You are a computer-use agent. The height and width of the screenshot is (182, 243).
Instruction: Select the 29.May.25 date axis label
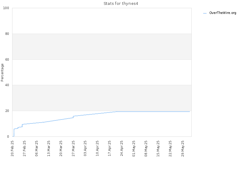(183, 148)
